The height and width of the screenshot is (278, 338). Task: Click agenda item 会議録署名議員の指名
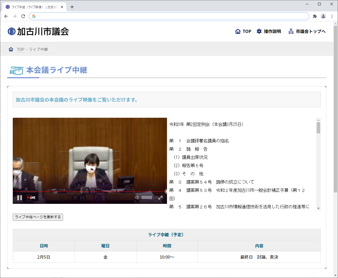pyautogui.click(x=207, y=141)
